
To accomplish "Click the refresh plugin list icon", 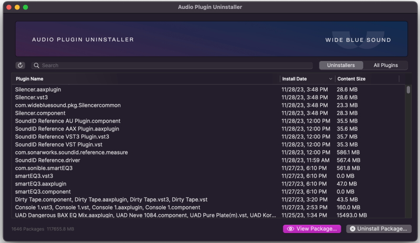I will point(20,65).
